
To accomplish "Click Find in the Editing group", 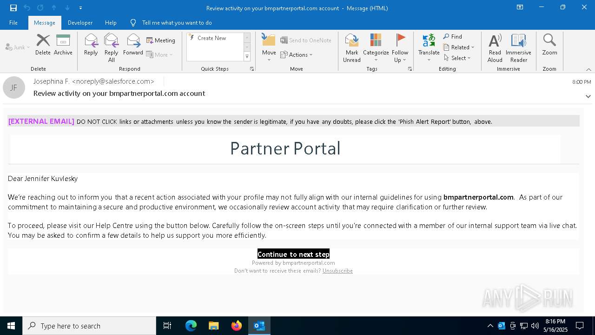I will 453,37.
